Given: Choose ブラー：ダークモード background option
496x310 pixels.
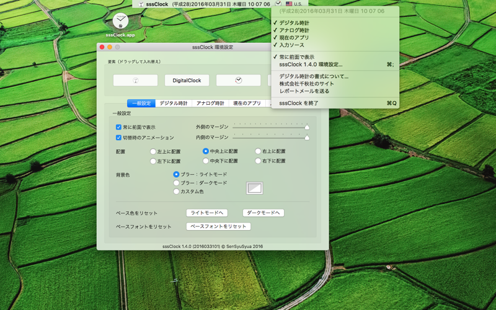Looking at the screenshot, I should (x=176, y=183).
